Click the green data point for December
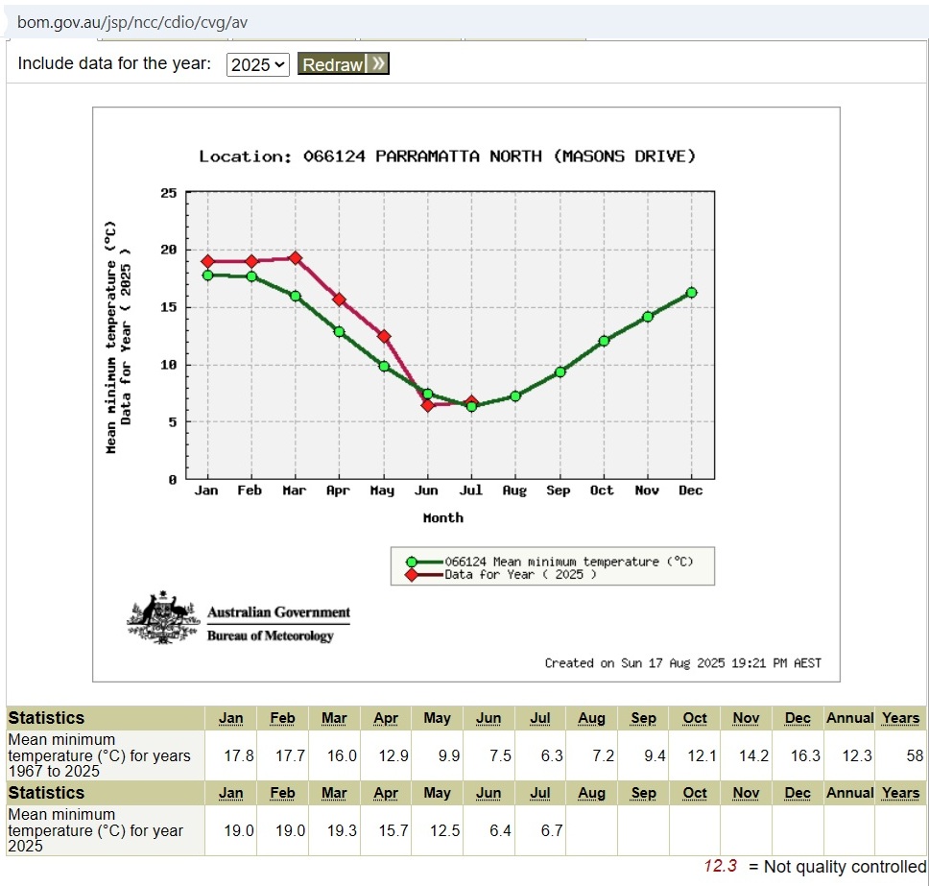 [x=691, y=293]
